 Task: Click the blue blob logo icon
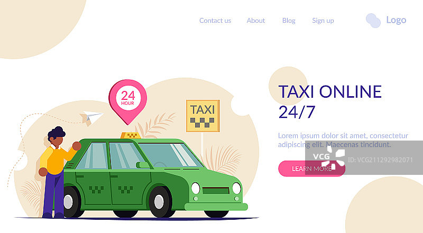click(x=373, y=21)
